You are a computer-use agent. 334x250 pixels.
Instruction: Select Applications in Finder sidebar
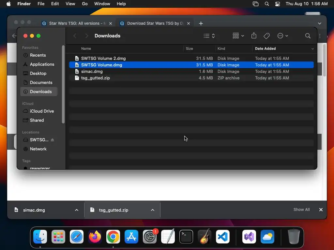[39, 64]
